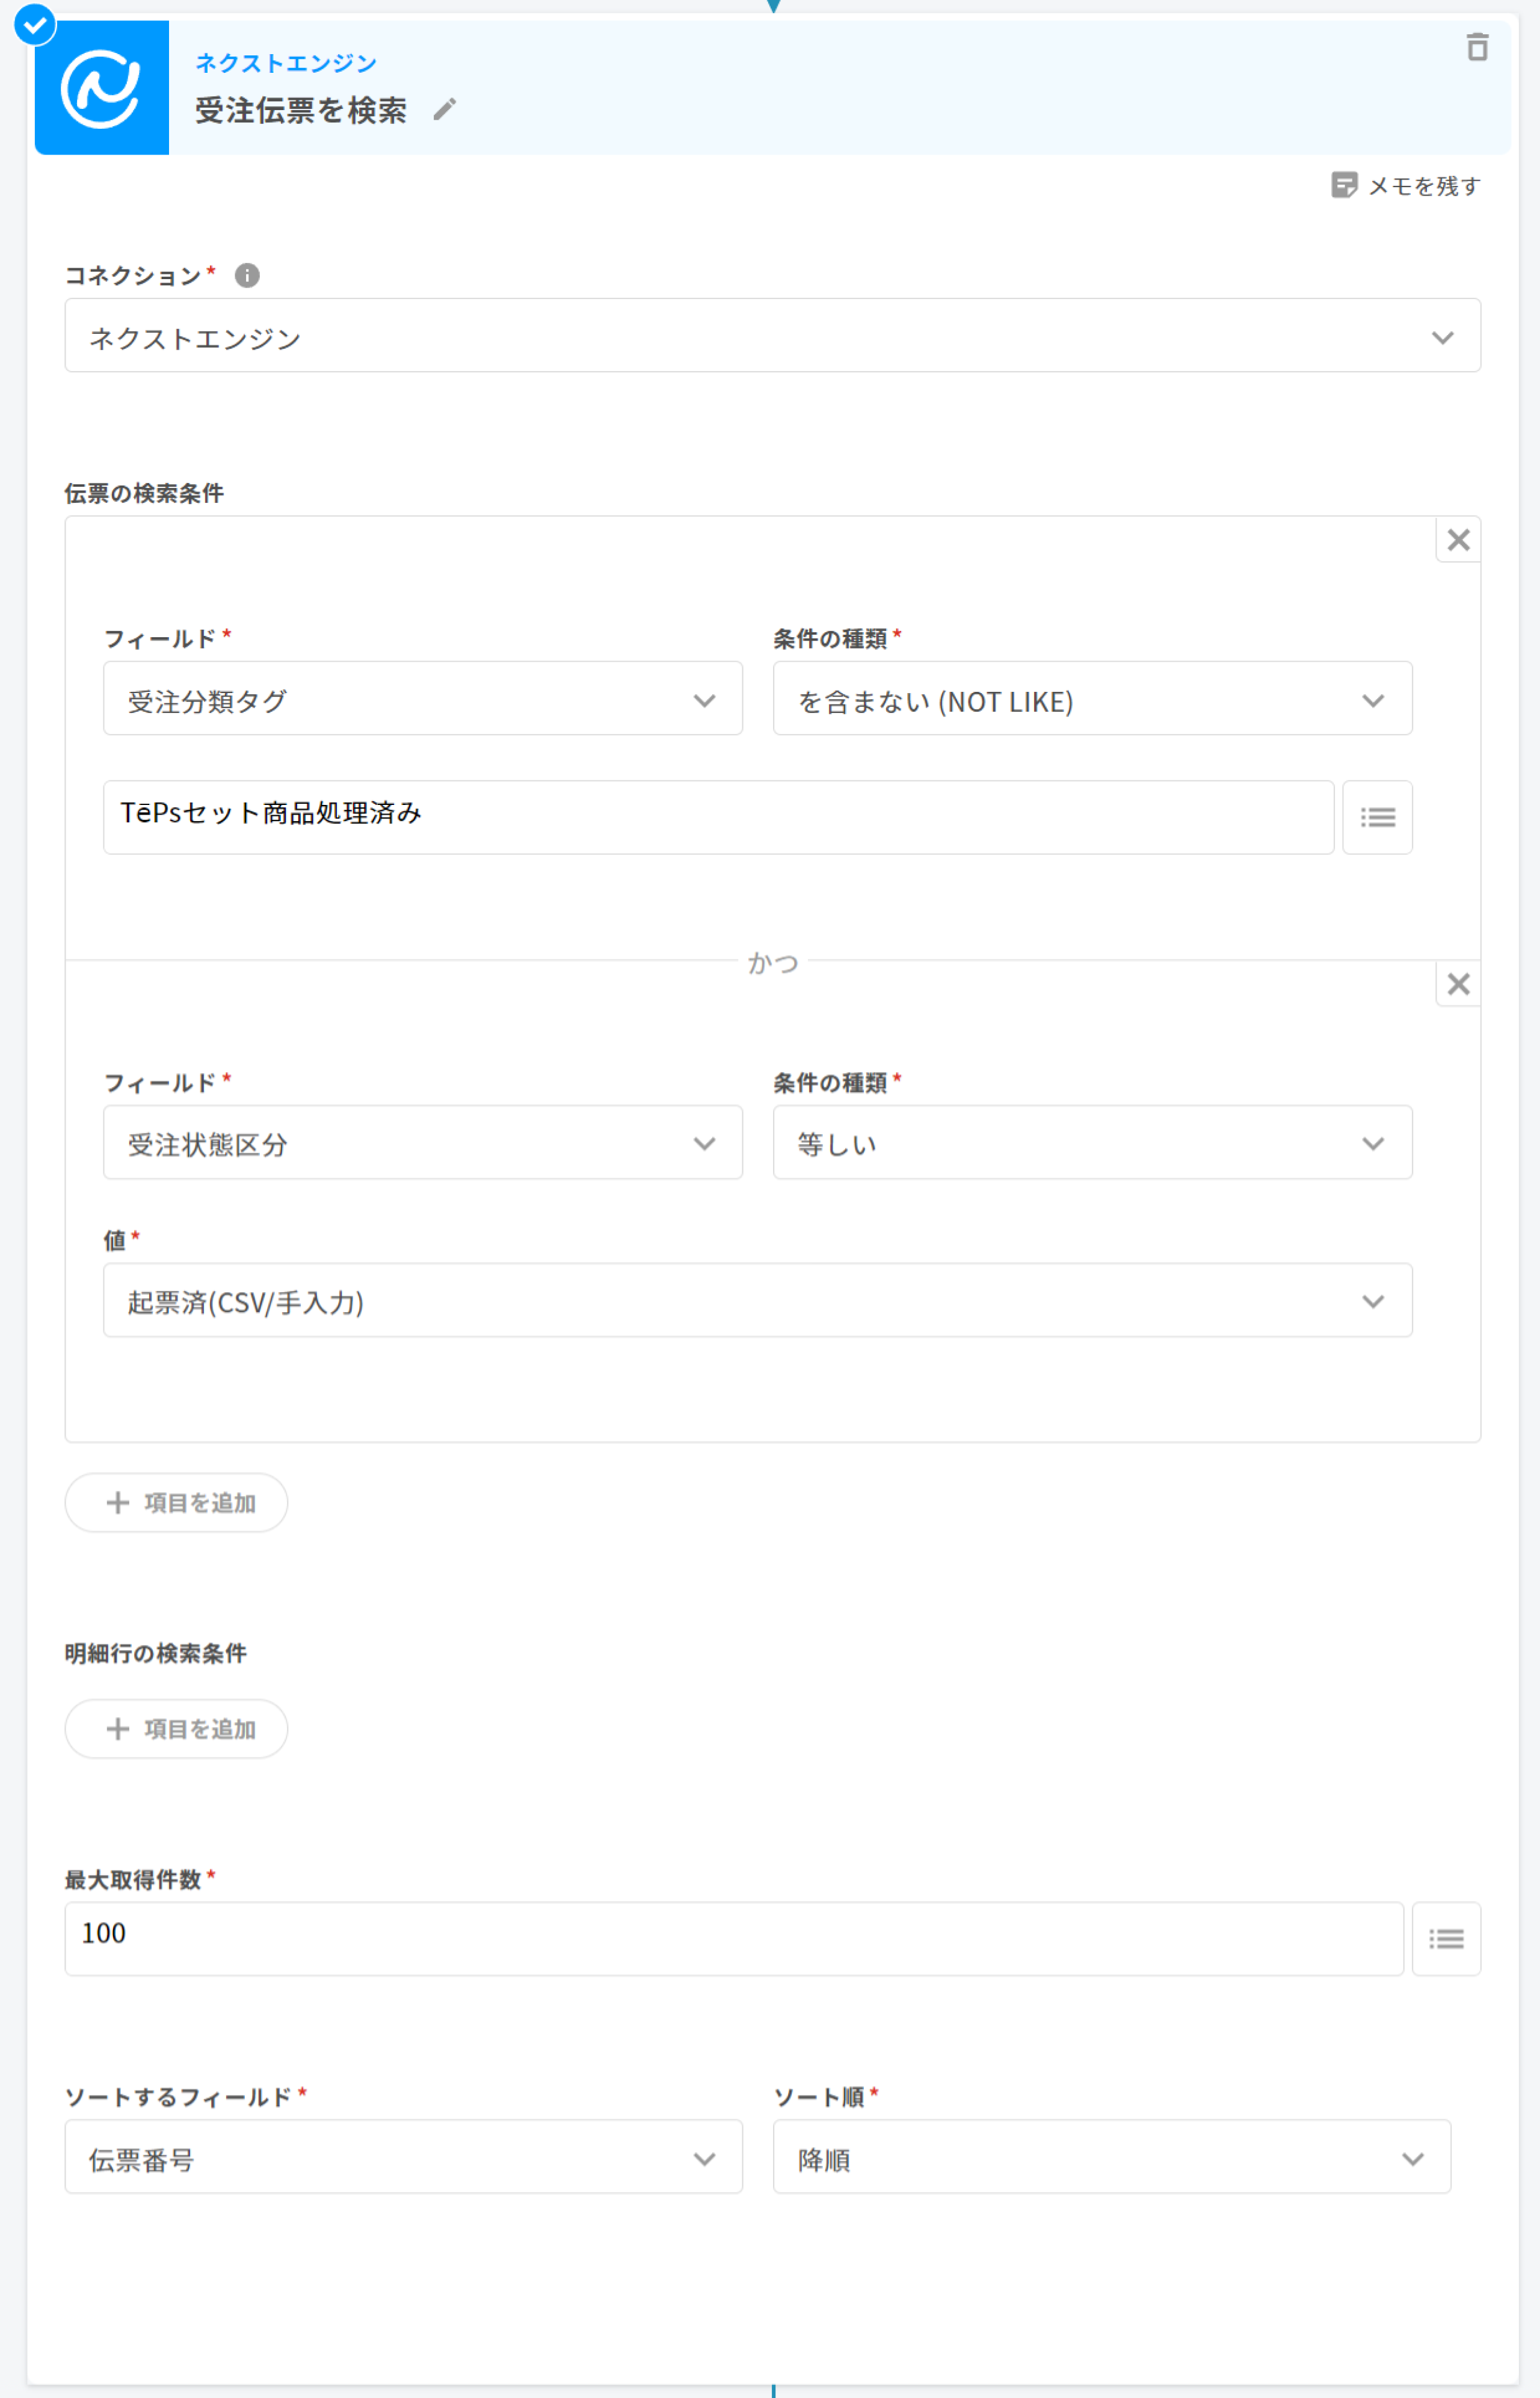The image size is (1540, 2398).
Task: Click メモを残す to leave a memo
Action: tap(1406, 186)
